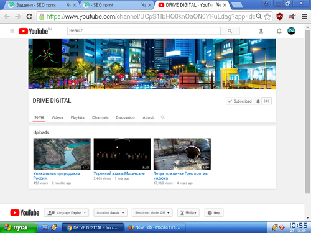The image size is (311, 233).
Task: Click the new tab button
Action: click(x=237, y=5)
